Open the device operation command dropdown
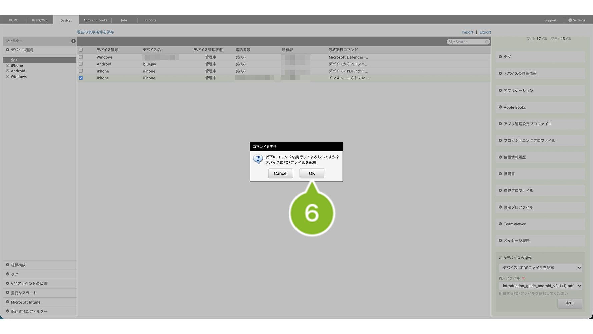This screenshot has height=334, width=593. [x=540, y=268]
